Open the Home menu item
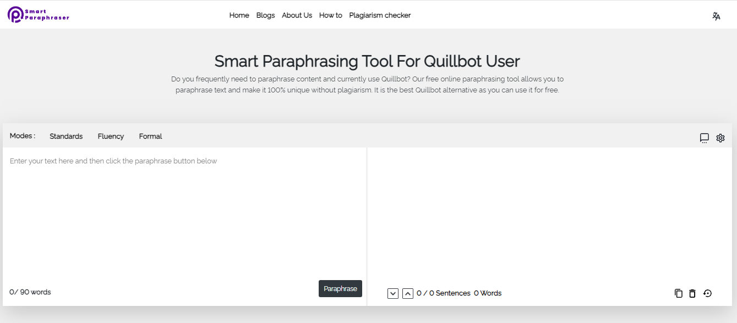This screenshot has height=323, width=737. (239, 15)
